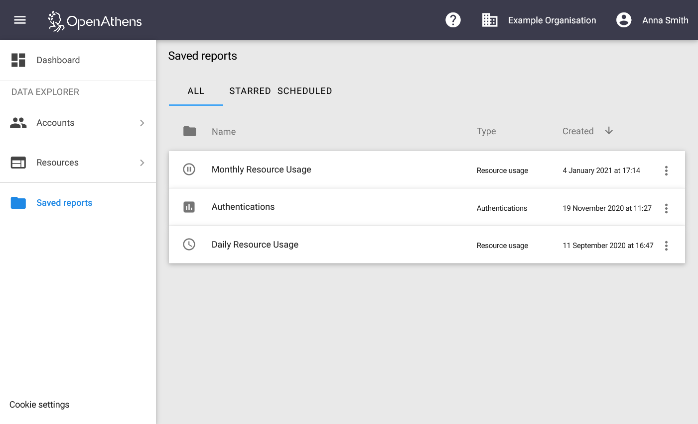Click the bar chart icon beside Authentications
Viewport: 698px width, 424px height.
(189, 207)
